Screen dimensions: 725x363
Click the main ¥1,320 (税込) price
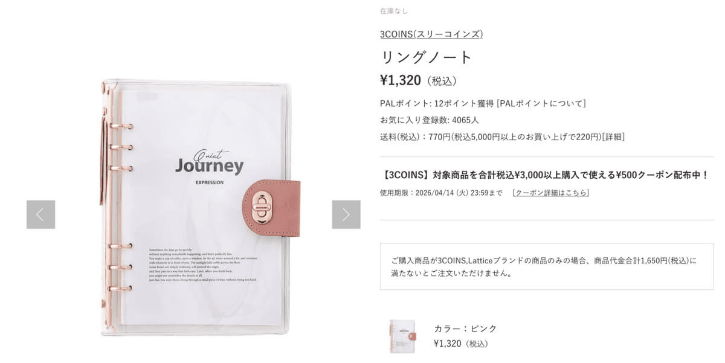[x=419, y=80]
